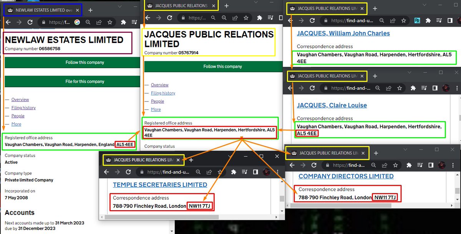Select the browser tab of the Jacques overview window

coord(181,5)
